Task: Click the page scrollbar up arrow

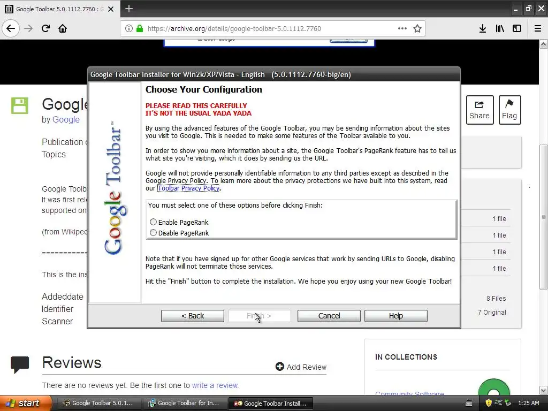Action: [544, 44]
